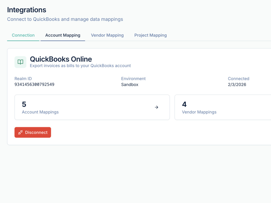Screen dimensions: 271x203
Task: Click the Vendor Mappings label in the card
Action: tap(199, 112)
